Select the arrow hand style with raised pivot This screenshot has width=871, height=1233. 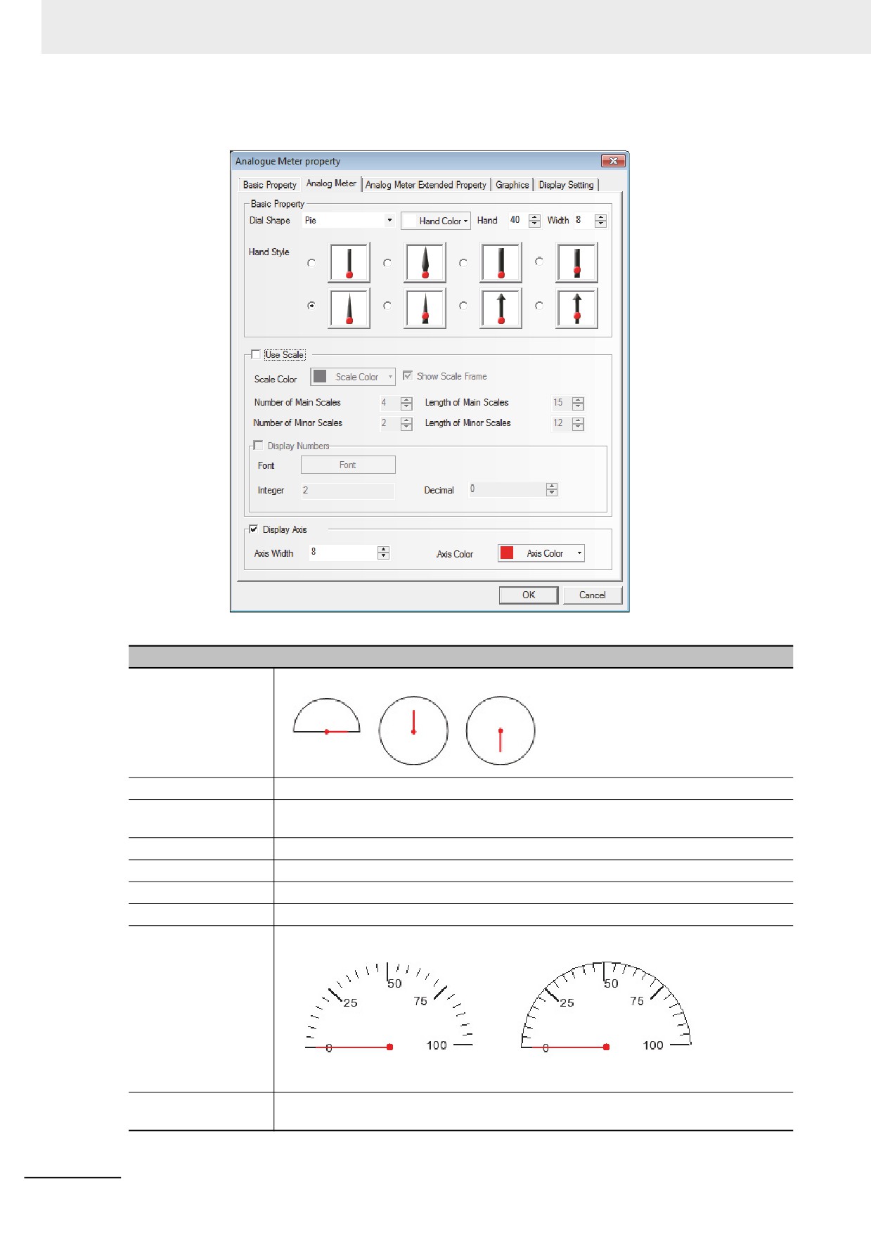pos(577,308)
